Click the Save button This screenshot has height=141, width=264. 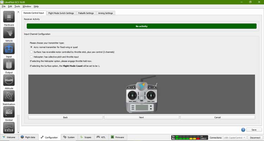point(254,130)
